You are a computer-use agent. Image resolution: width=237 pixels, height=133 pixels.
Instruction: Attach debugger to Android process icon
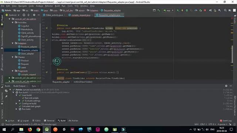pos(200,10)
